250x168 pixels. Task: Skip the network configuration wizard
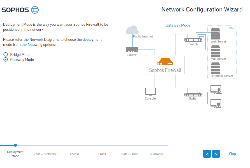[232, 154]
